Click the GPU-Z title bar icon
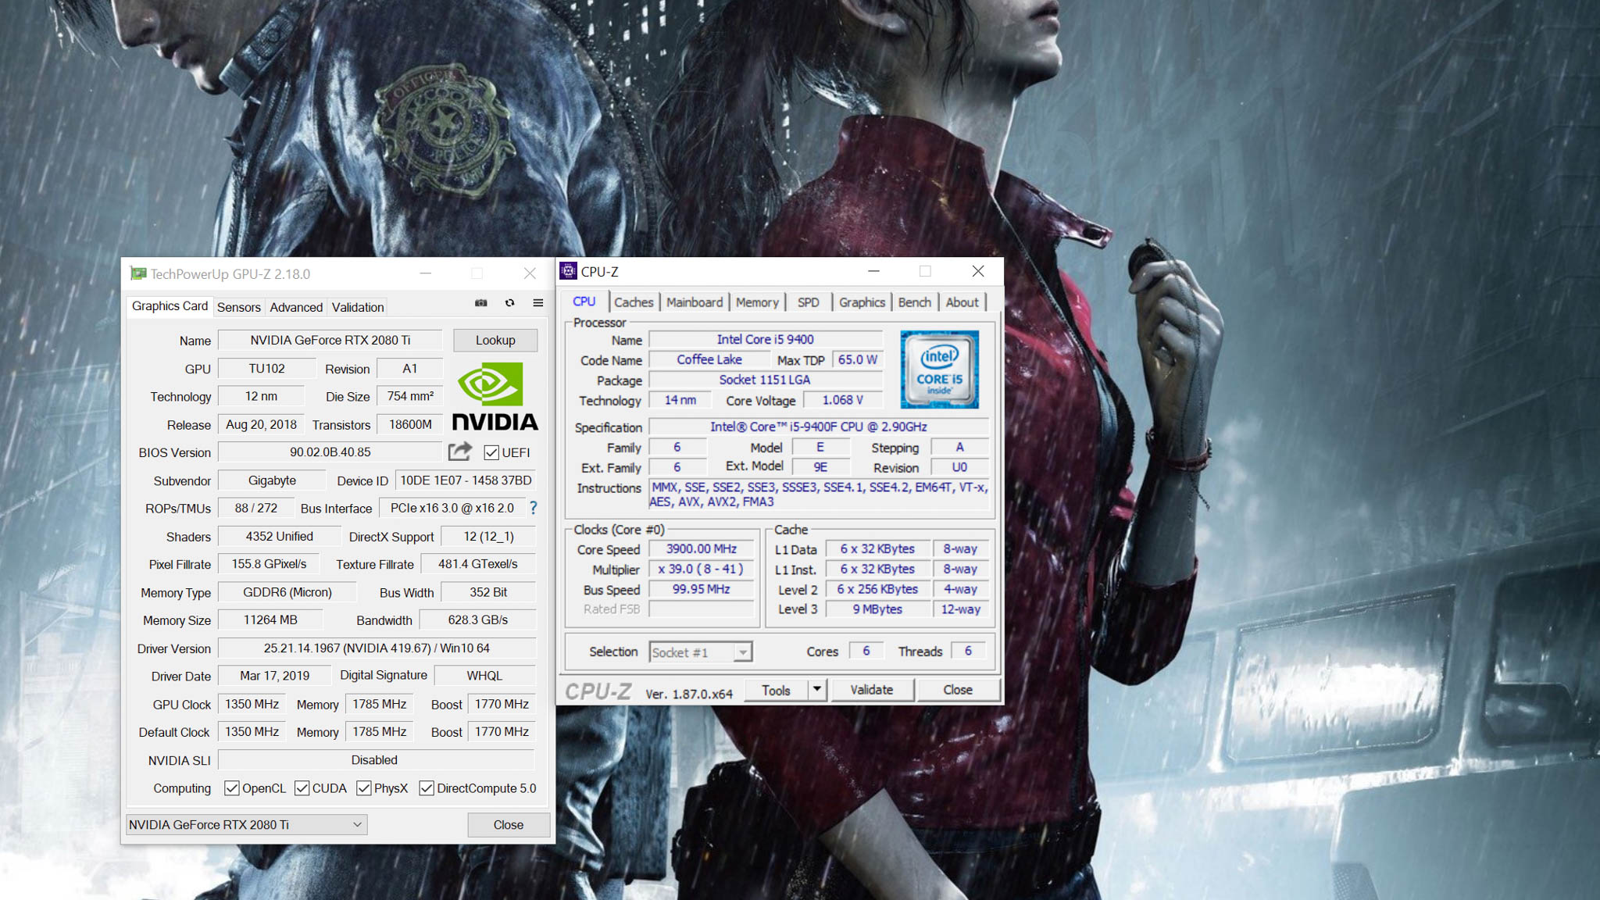The image size is (1600, 900). [138, 273]
